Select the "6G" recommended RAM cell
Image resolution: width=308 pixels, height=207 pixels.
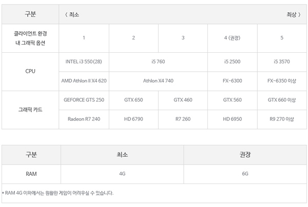[245, 174]
